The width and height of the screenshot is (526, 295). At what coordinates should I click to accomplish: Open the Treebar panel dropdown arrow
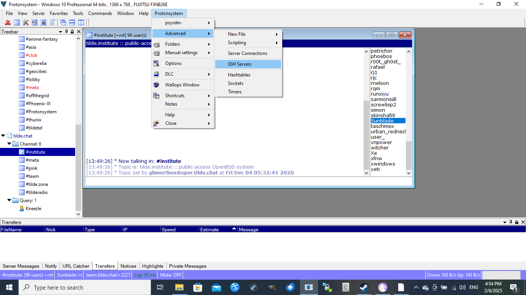pyautogui.click(x=60, y=32)
